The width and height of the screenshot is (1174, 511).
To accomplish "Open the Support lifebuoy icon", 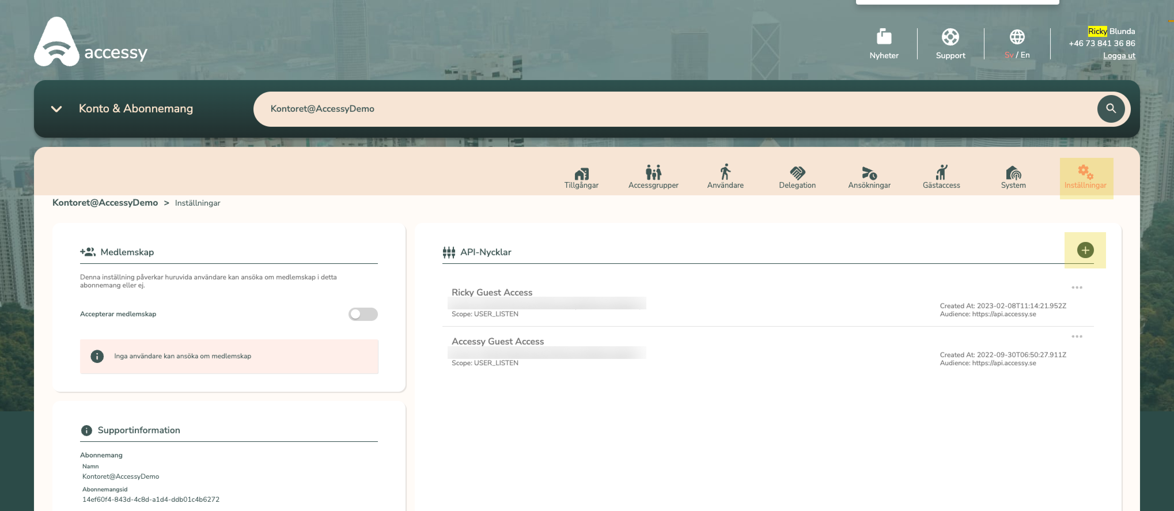I will [950, 37].
